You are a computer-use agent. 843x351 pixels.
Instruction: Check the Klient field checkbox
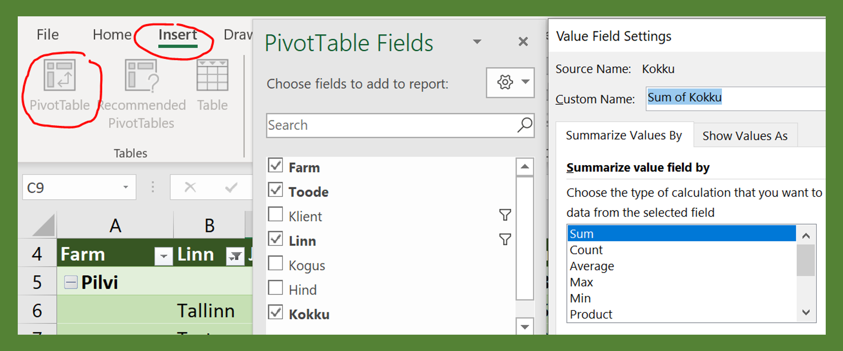pos(276,215)
